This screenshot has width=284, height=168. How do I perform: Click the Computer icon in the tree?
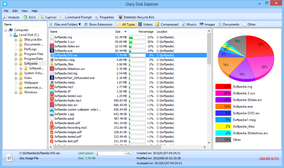pos(11,30)
